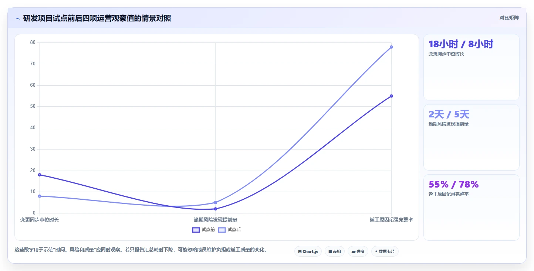The width and height of the screenshot is (534, 271).
Task: Click the y-axis value 50
Action: 33,106
